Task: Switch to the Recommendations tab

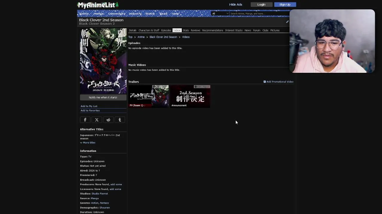Action: coord(212,30)
